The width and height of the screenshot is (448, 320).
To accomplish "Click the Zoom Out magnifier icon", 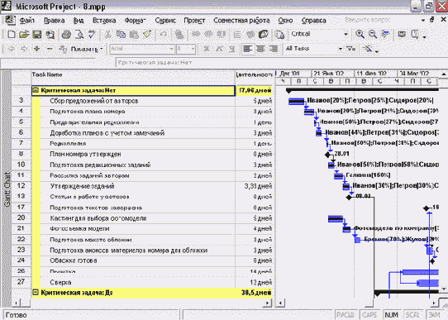I will point(372,34).
